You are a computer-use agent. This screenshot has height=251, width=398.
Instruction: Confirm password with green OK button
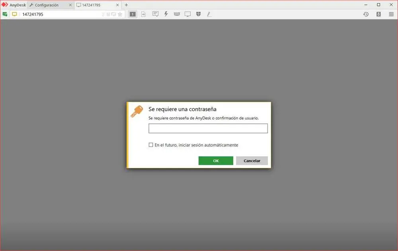tap(216, 160)
